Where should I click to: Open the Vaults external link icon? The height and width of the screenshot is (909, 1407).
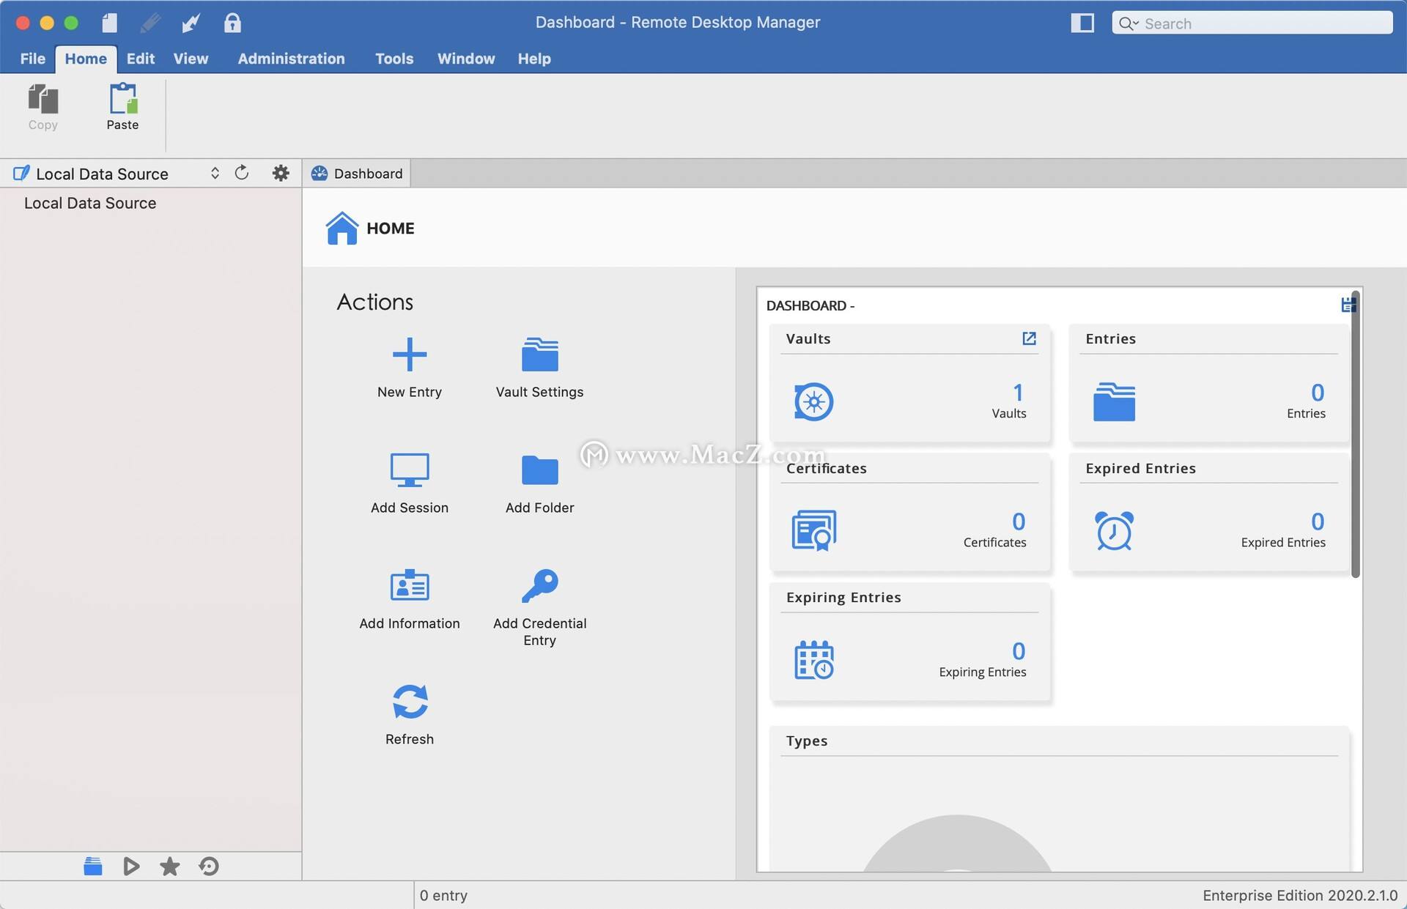click(1029, 338)
